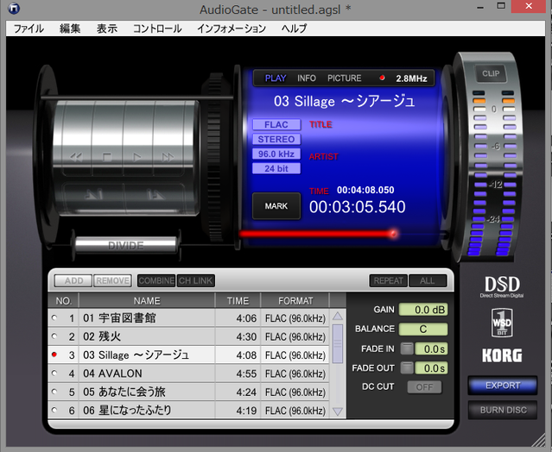Screen dimensions: 552x452
Task: Click the DSD Direct Stream Digital logo
Action: [x=502, y=286]
